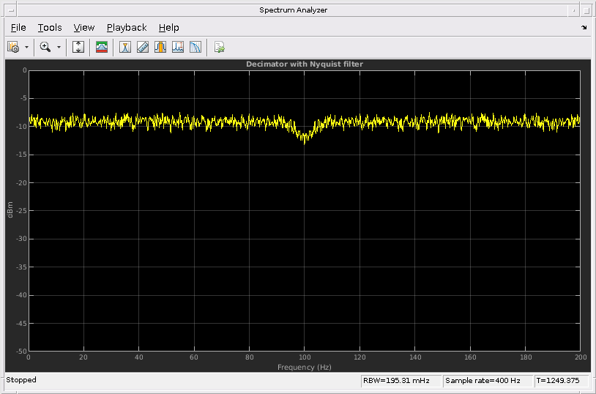Click the Generate Script icon
Screen dimensions: 596x394
(219, 47)
